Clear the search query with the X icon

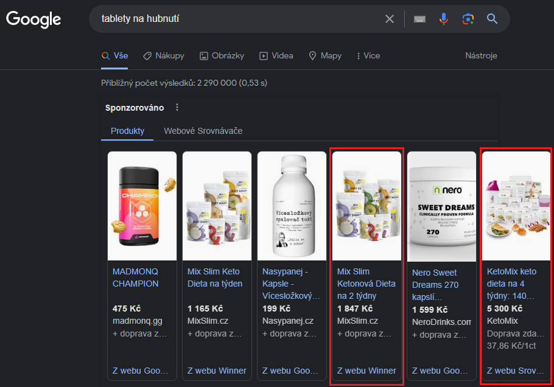click(x=390, y=19)
